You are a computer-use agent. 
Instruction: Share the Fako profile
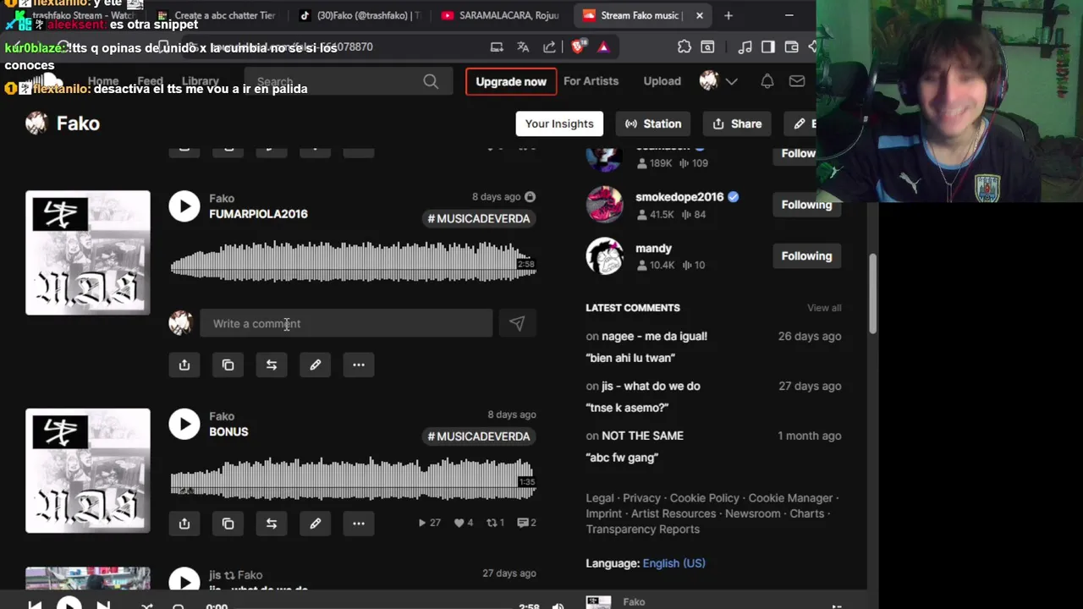[737, 123]
